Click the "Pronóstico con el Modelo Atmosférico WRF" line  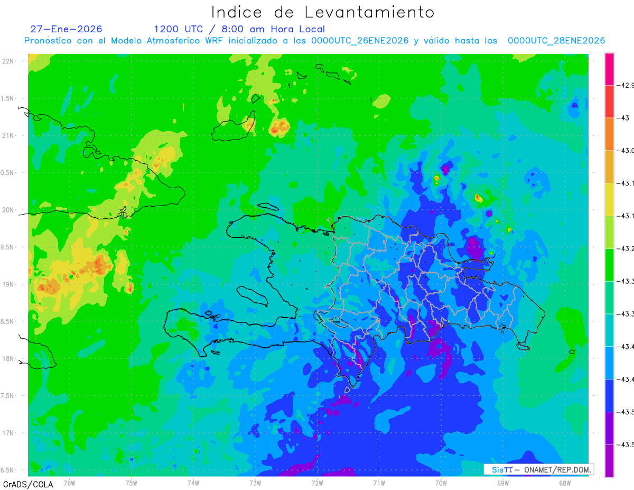314,41
